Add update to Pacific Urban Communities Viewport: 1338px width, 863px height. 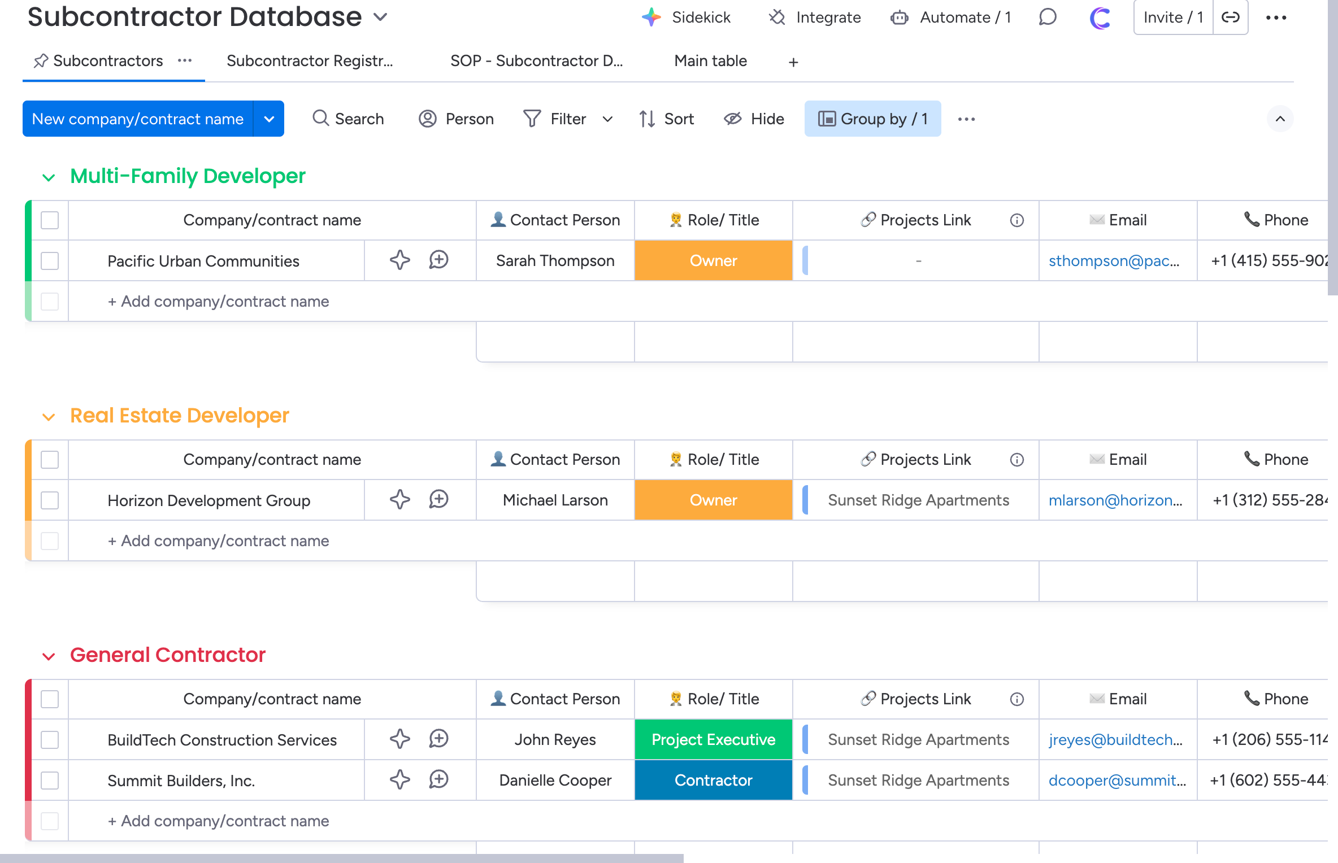point(438,260)
